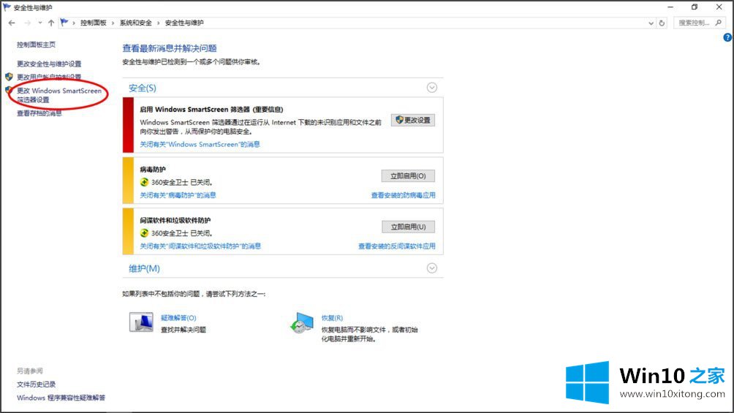Click 立即启用(O) for virus protection
Image resolution: width=734 pixels, height=413 pixels.
pyautogui.click(x=408, y=176)
